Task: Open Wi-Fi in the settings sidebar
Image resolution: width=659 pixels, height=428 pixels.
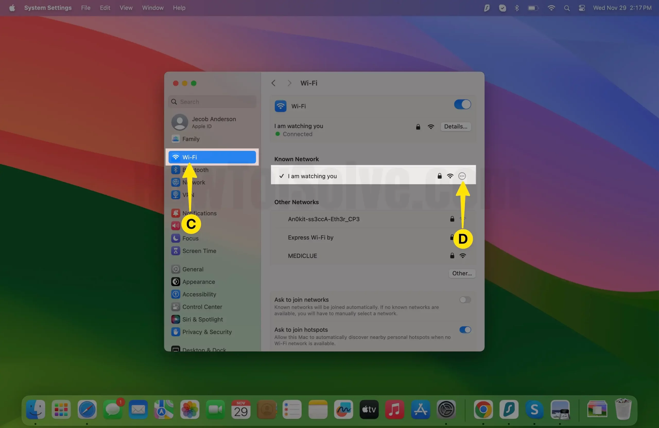Action: click(x=212, y=157)
